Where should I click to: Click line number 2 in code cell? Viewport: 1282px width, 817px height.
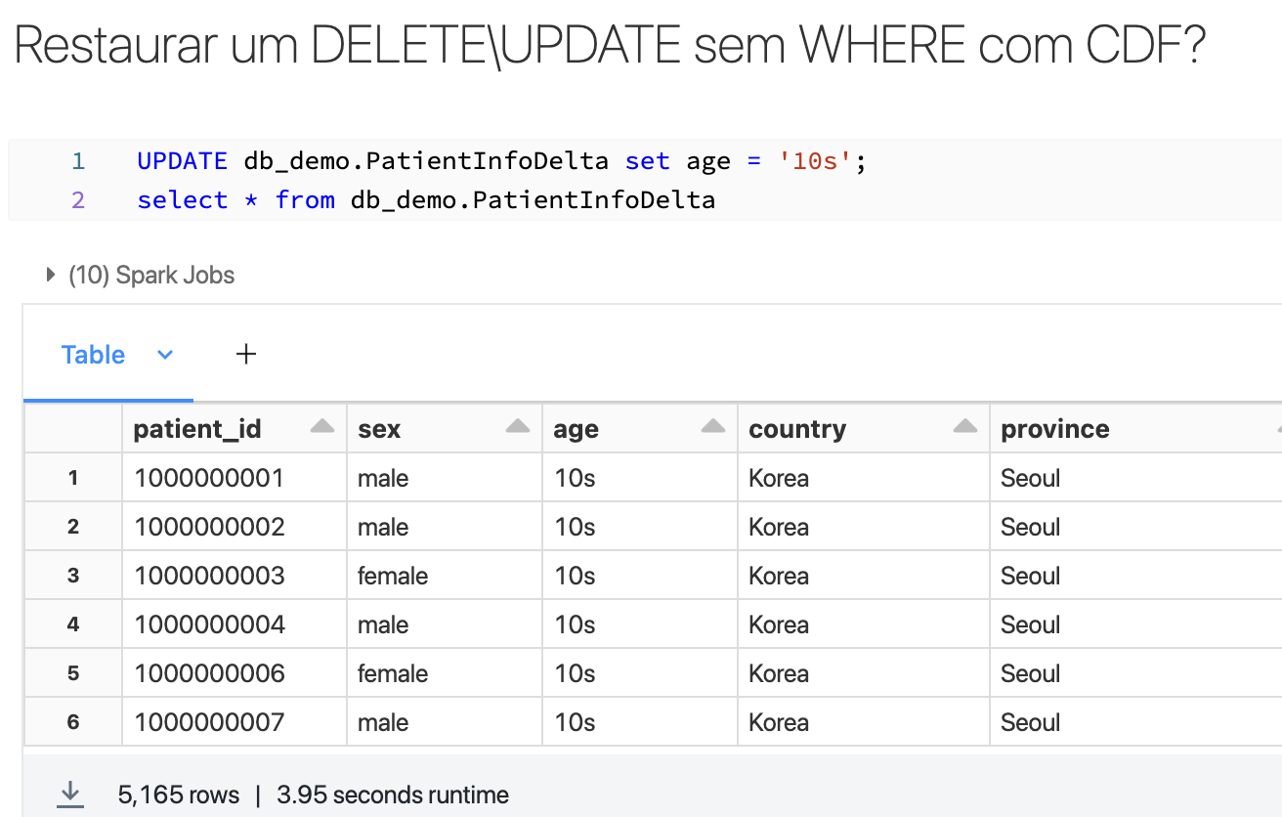[78, 200]
